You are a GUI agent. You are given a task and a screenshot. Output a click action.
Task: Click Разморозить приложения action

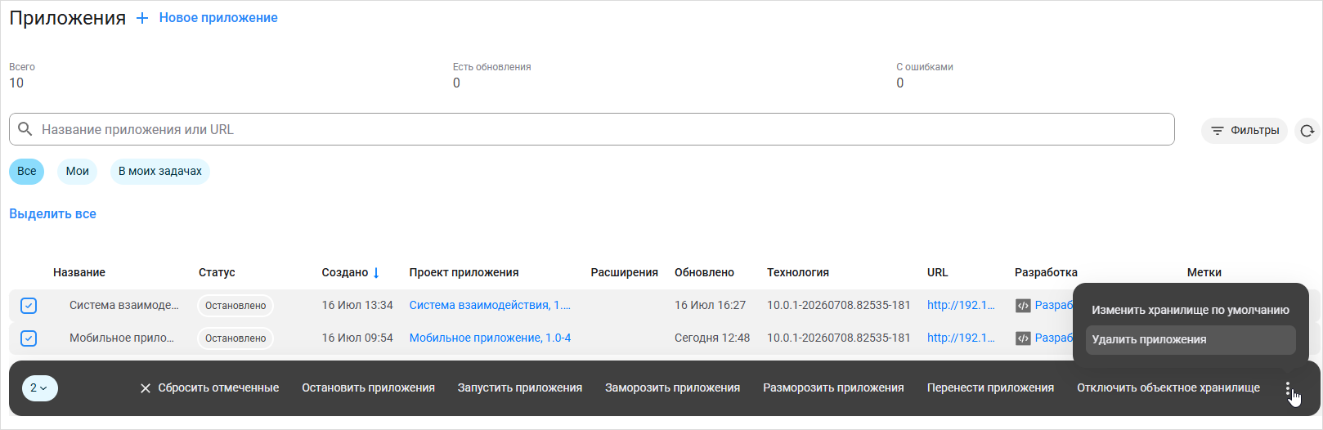click(833, 388)
